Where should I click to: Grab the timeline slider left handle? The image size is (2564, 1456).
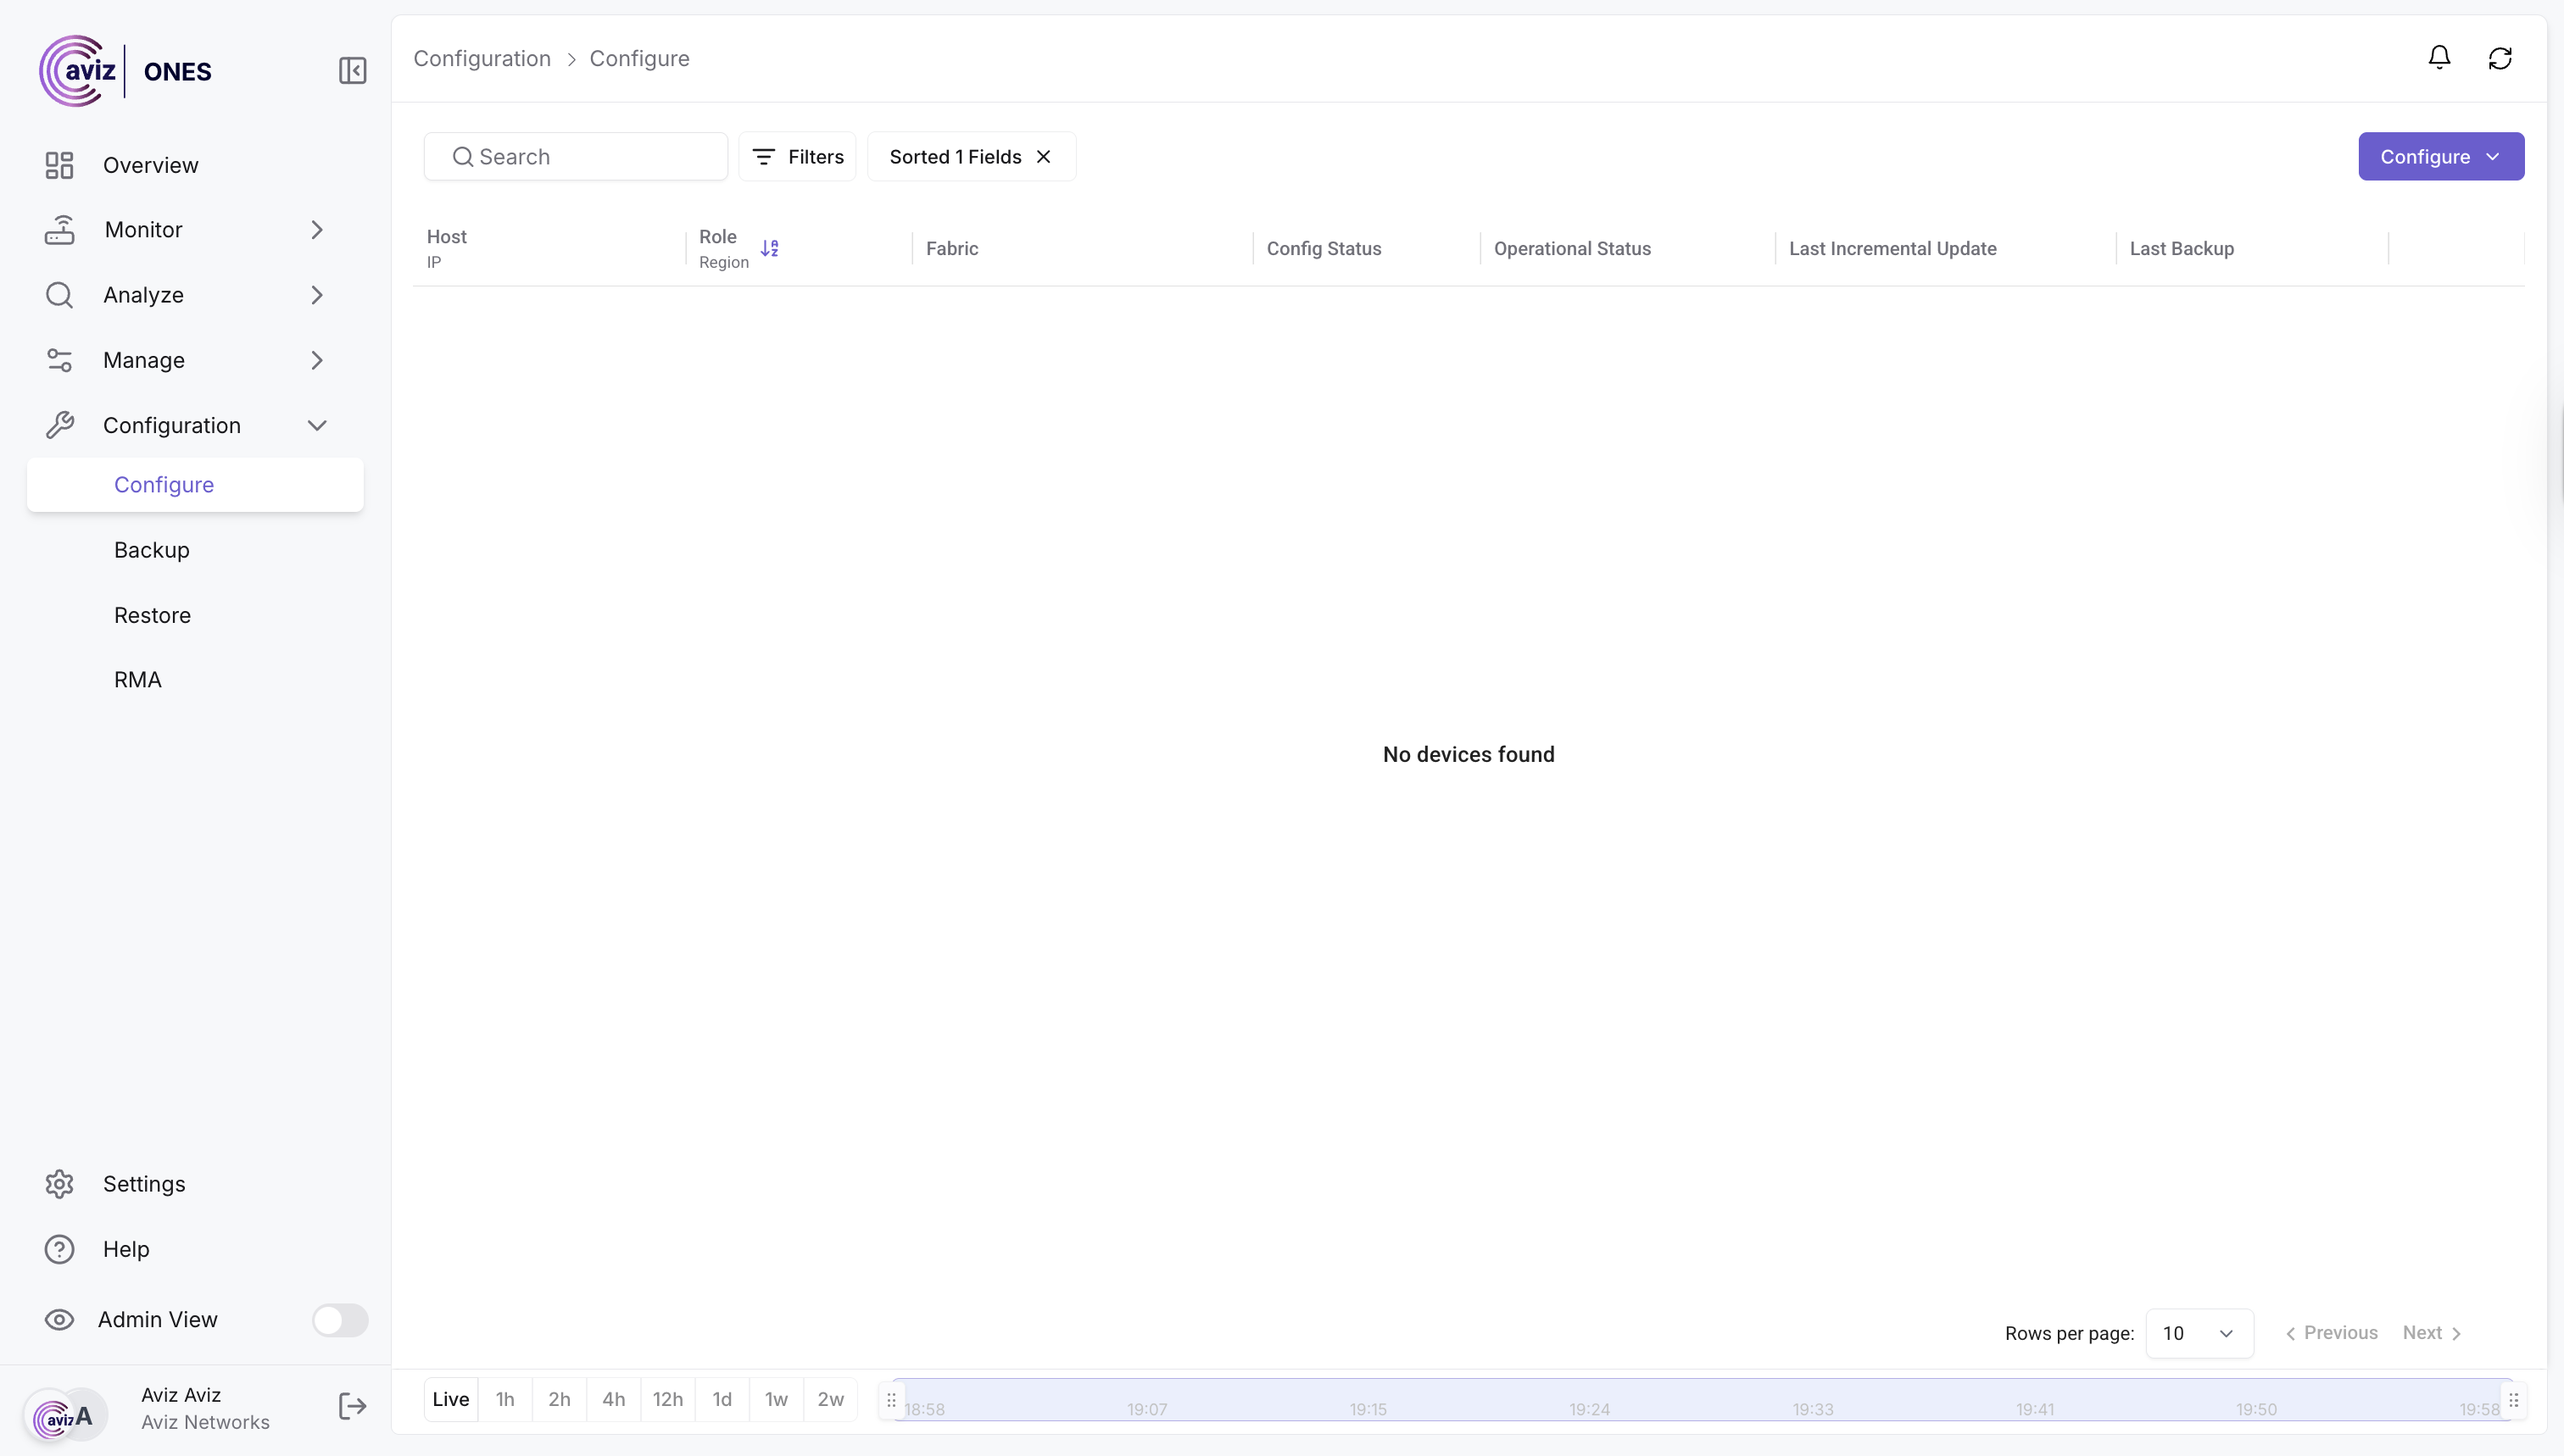tap(891, 1400)
